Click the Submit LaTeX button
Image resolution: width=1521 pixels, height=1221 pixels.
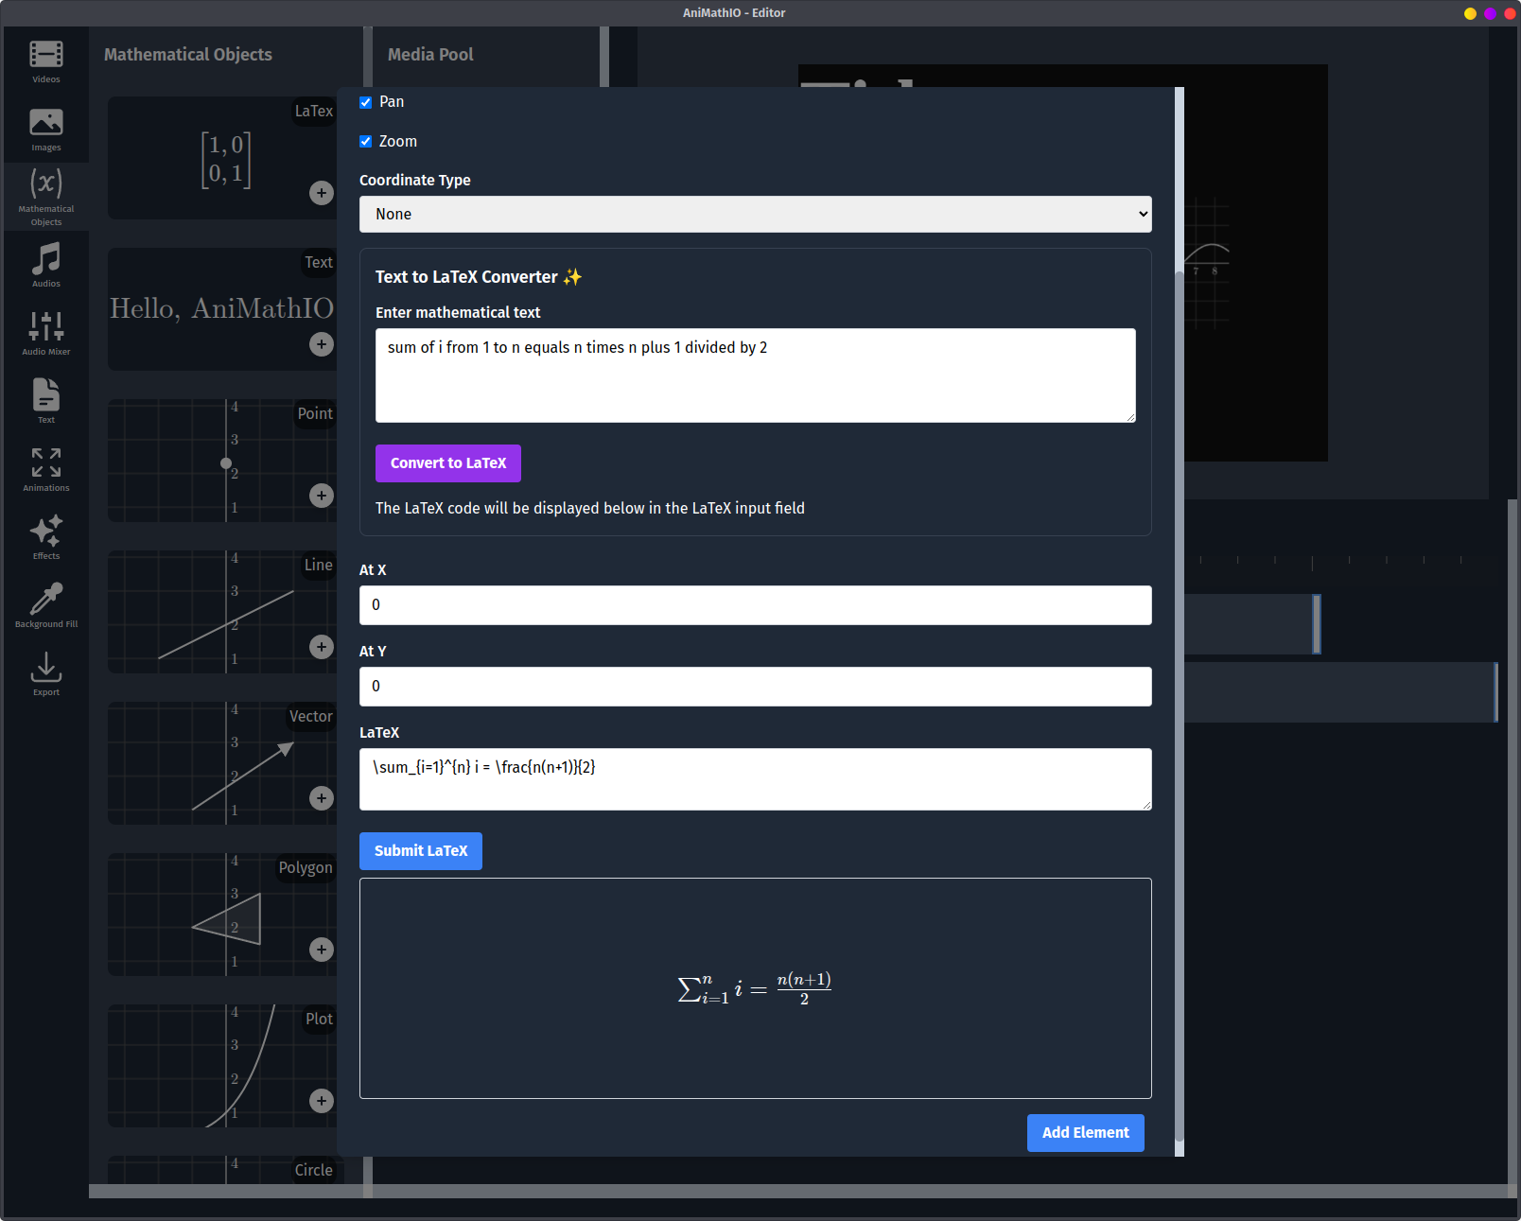point(421,851)
